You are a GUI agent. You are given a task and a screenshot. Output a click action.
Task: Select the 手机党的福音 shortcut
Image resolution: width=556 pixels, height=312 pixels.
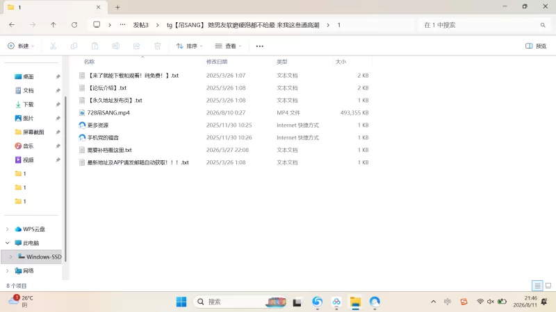tap(103, 137)
